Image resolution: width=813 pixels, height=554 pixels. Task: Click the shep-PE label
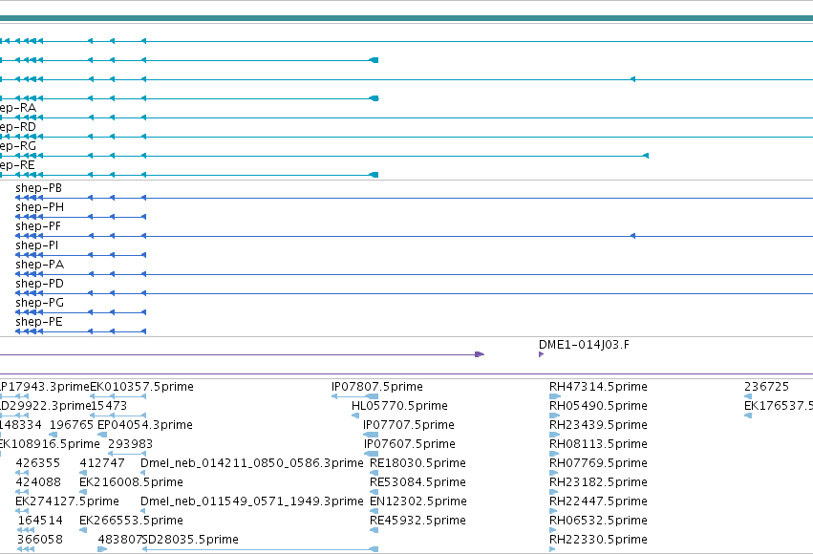click(39, 322)
